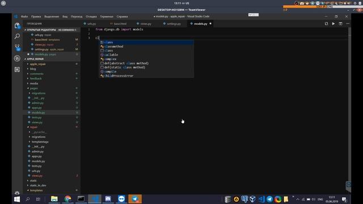363x204 pixels.
Task: Open views.py under the repair folder
Action: [x=37, y=176]
